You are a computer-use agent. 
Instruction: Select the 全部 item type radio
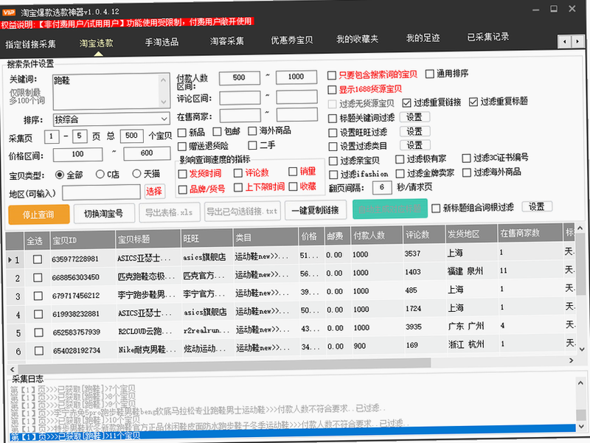coord(60,175)
